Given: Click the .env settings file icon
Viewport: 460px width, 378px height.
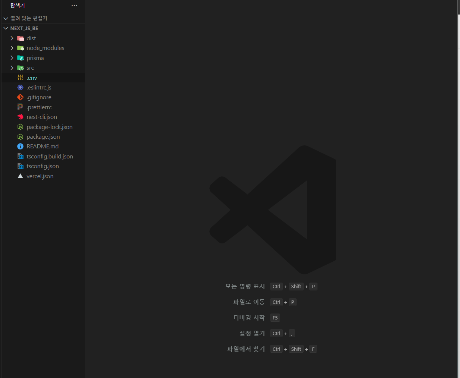Looking at the screenshot, I should coord(21,78).
